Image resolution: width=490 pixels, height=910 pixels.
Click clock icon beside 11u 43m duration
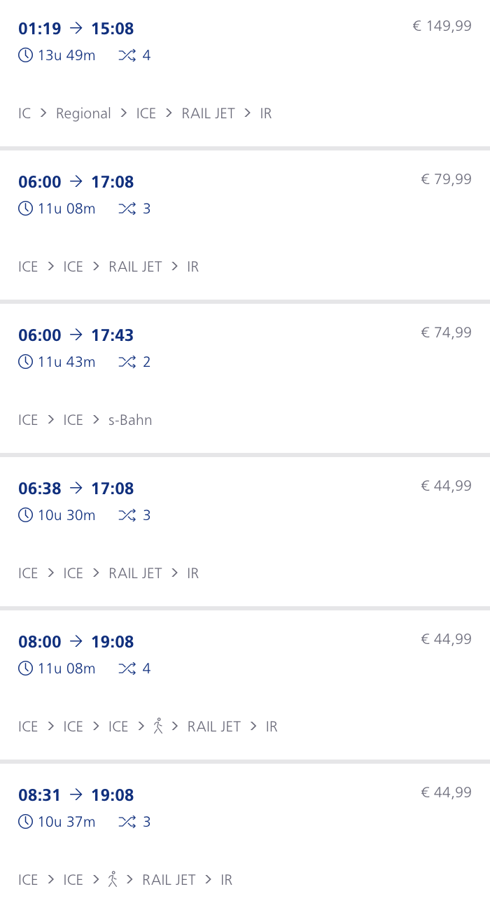pyautogui.click(x=26, y=362)
